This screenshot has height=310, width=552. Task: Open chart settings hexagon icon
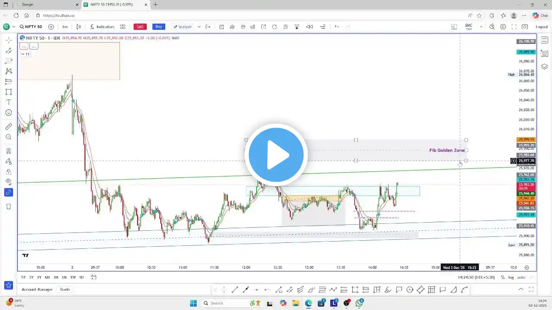[503, 27]
